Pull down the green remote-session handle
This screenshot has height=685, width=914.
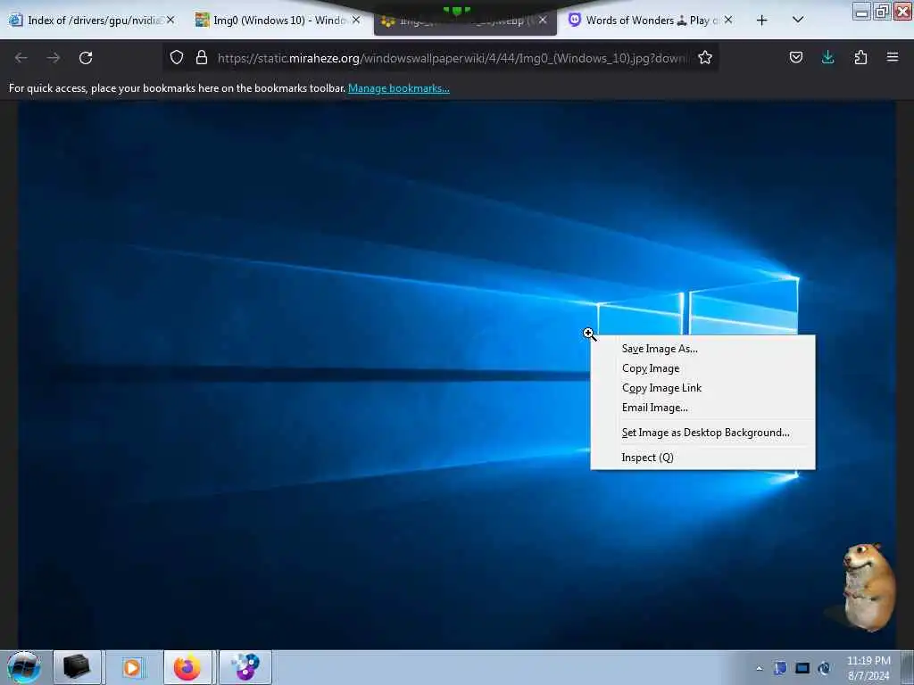pyautogui.click(x=456, y=10)
